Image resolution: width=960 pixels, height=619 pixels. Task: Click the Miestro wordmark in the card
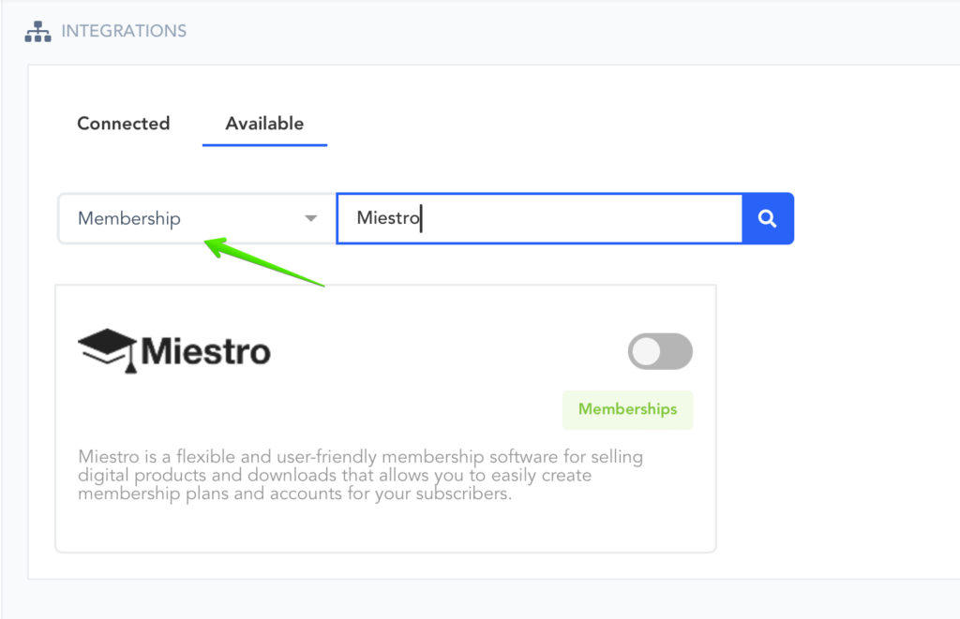click(x=205, y=352)
